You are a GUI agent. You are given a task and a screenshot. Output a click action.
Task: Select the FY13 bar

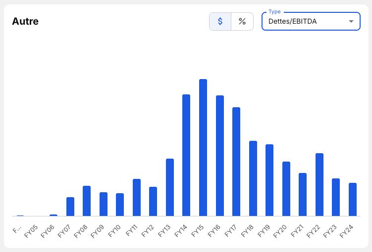click(x=170, y=187)
